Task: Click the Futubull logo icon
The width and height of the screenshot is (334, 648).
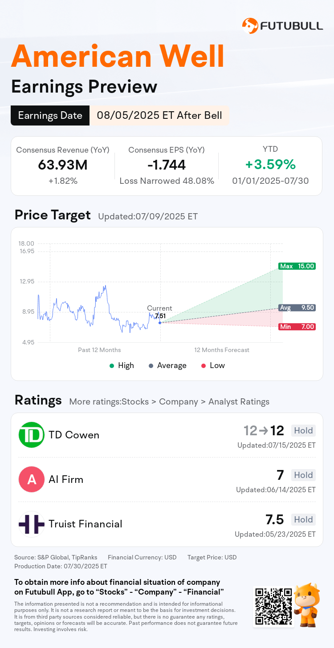Action: click(x=250, y=26)
